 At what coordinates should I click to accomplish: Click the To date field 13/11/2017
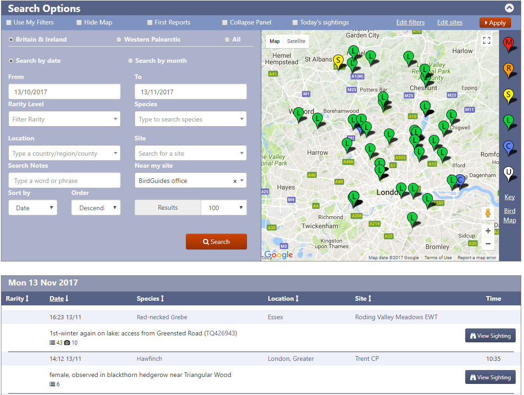(191, 91)
